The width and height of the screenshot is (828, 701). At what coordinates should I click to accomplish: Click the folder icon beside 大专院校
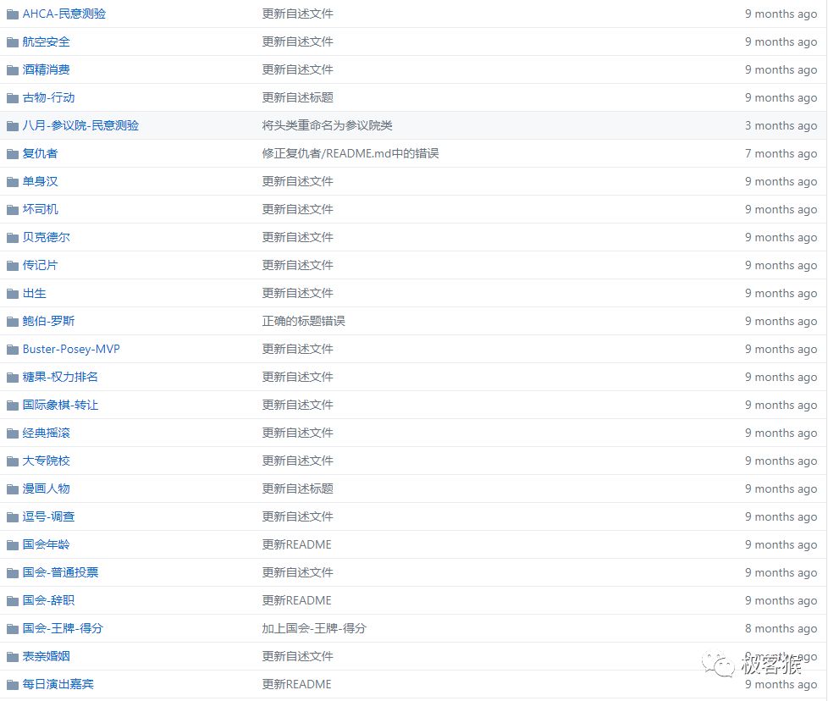(13, 461)
